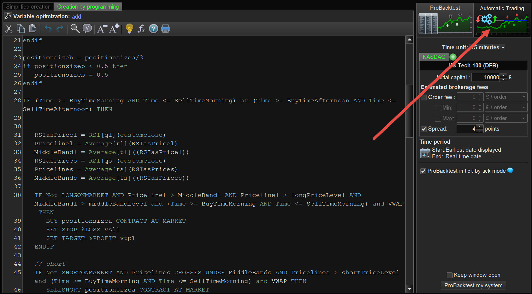Click the Spread value input field

(x=467, y=129)
